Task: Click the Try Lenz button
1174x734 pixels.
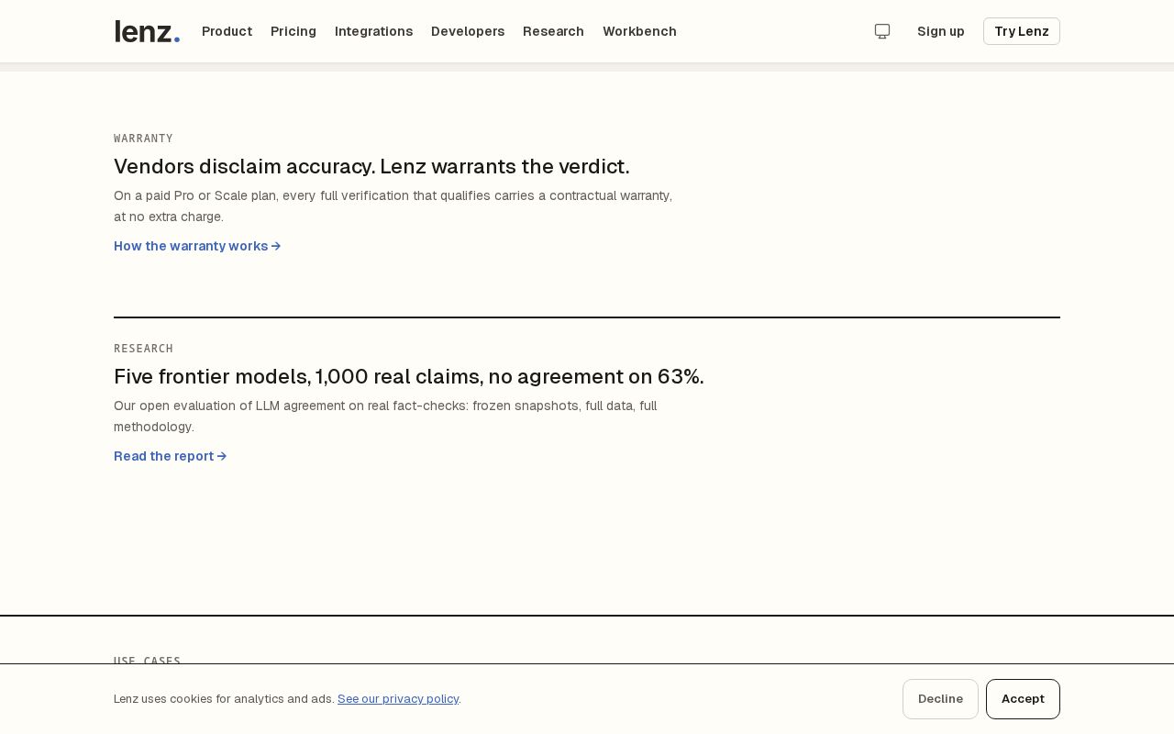Action: 1022,31
